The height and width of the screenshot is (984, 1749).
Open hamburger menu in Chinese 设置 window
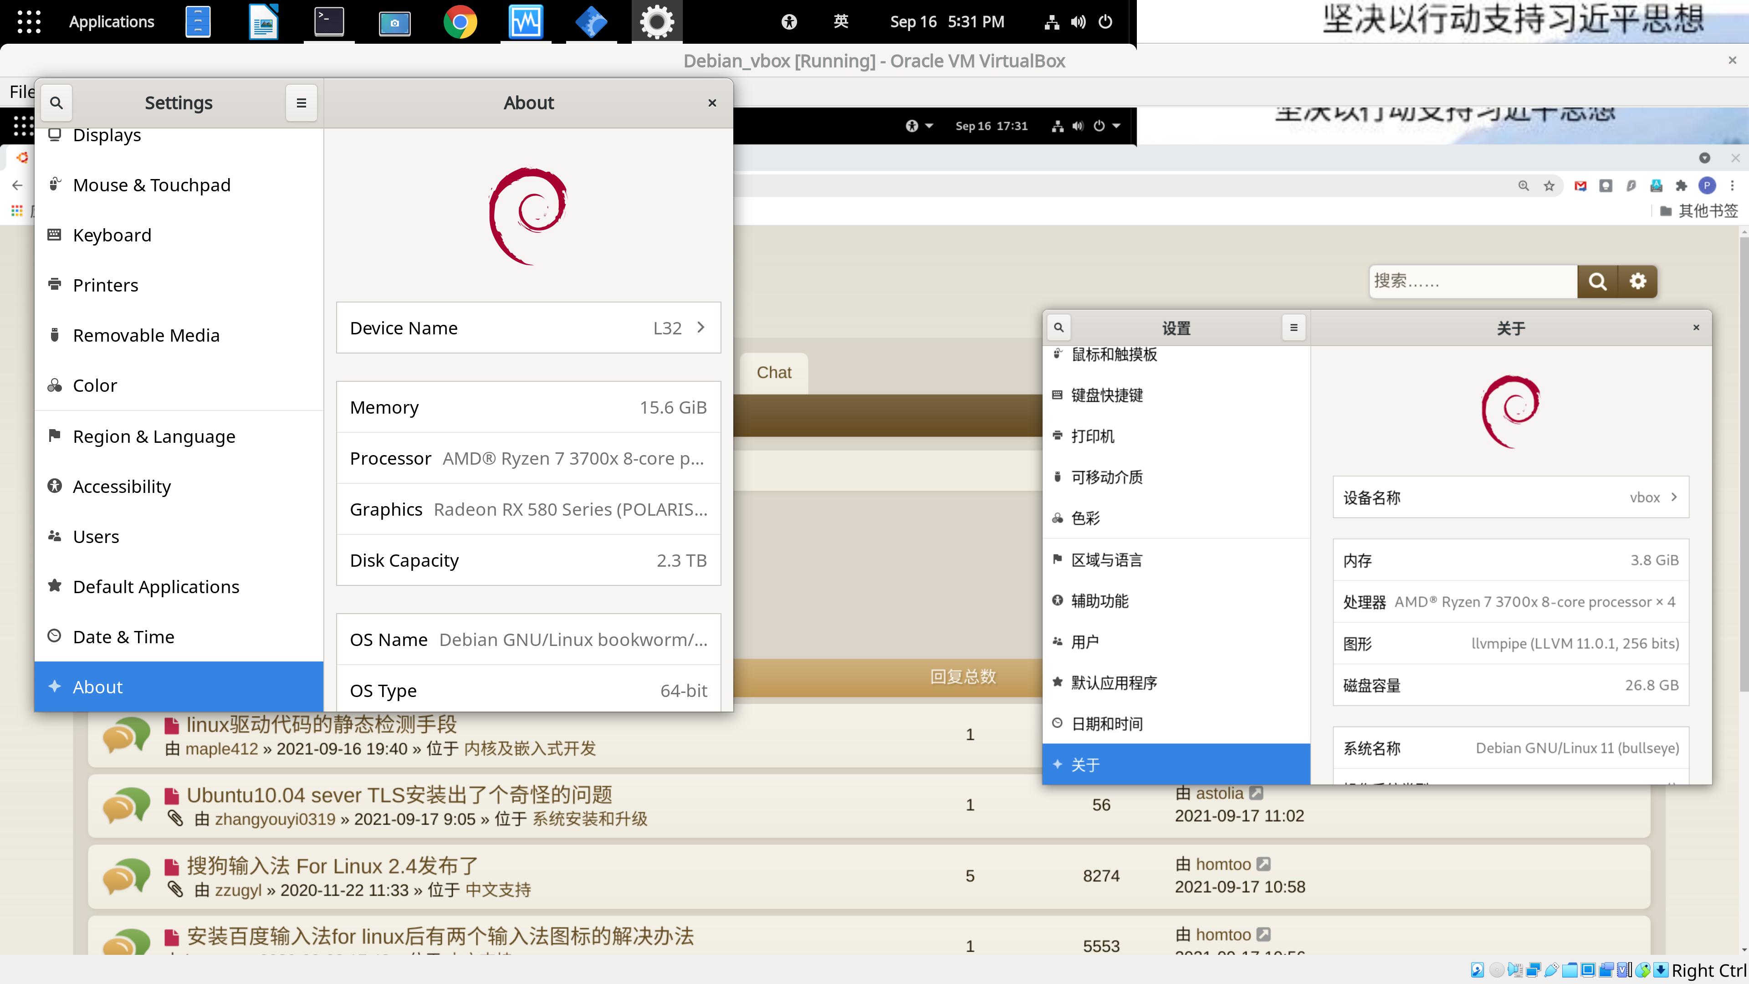tap(1294, 328)
